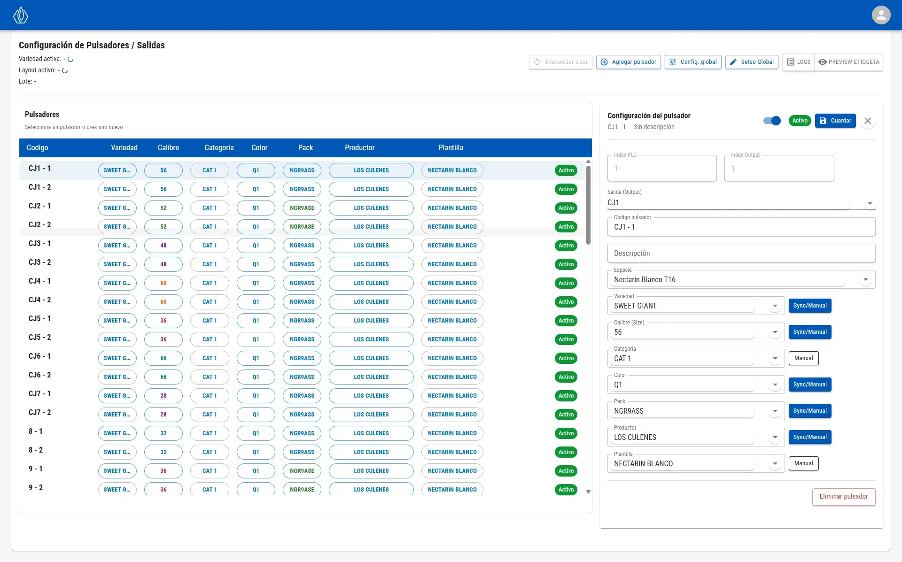The image size is (902, 562).
Task: Click the scrollbar up arrow in list
Action: 588,161
